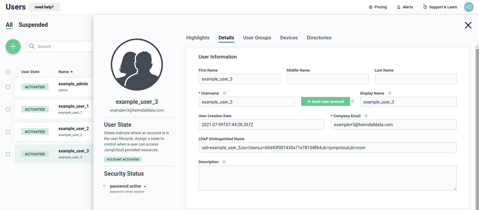
Task: Click the search magnifier icon
Action: [32, 46]
